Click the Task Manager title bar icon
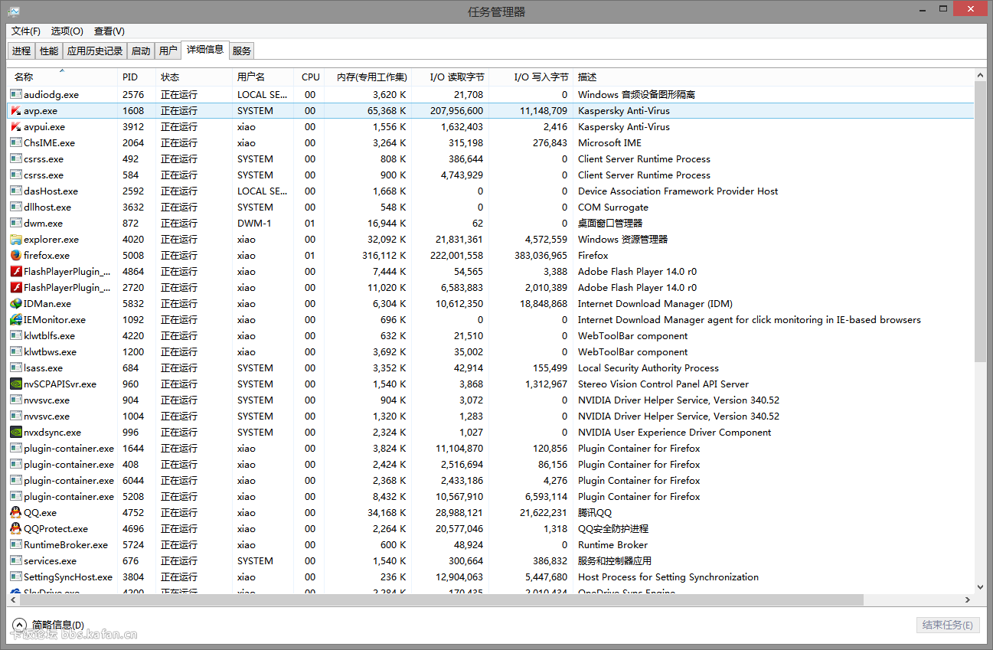993x650 pixels. tap(14, 11)
